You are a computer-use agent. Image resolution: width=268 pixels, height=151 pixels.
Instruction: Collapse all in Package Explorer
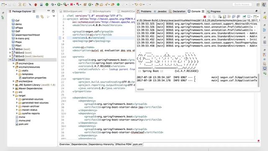point(38,17)
